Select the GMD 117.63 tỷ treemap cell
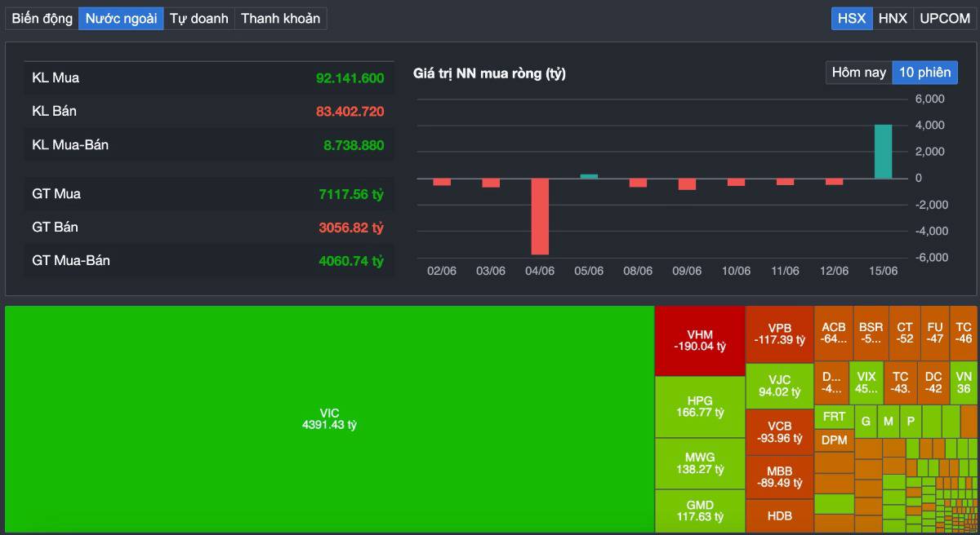The image size is (980, 535). pos(700,511)
